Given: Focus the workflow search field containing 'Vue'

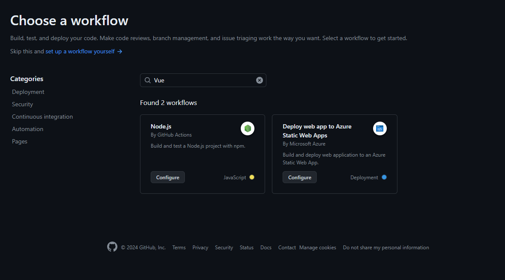Looking at the screenshot, I should [x=203, y=80].
